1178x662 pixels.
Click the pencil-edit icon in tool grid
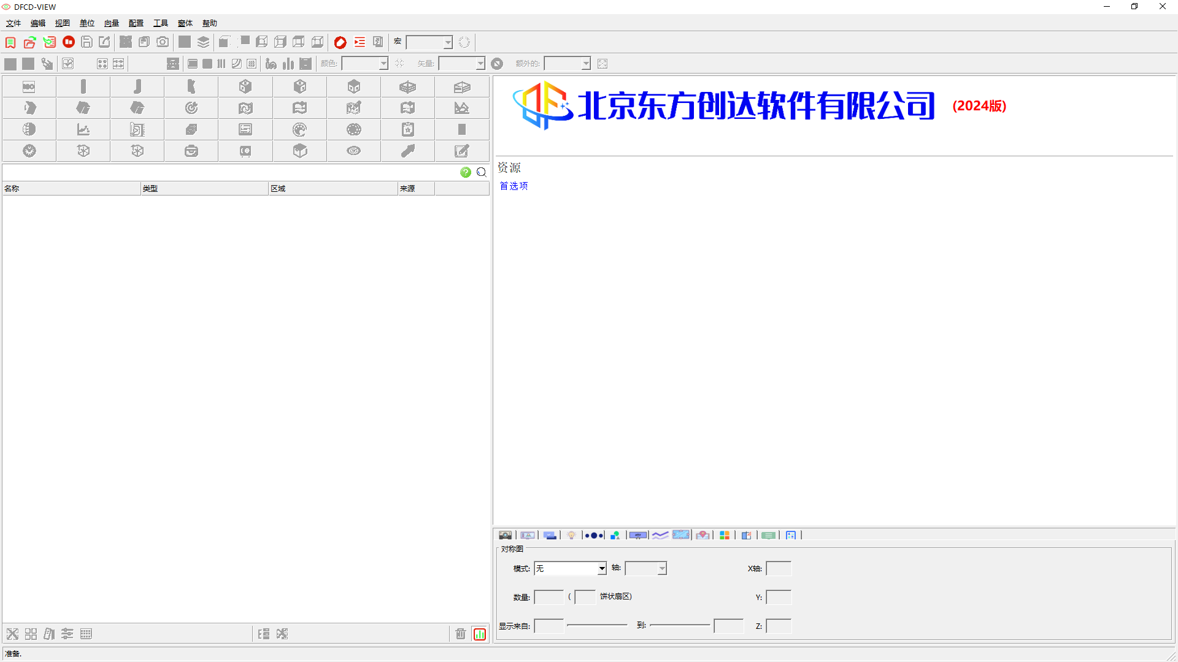(462, 151)
